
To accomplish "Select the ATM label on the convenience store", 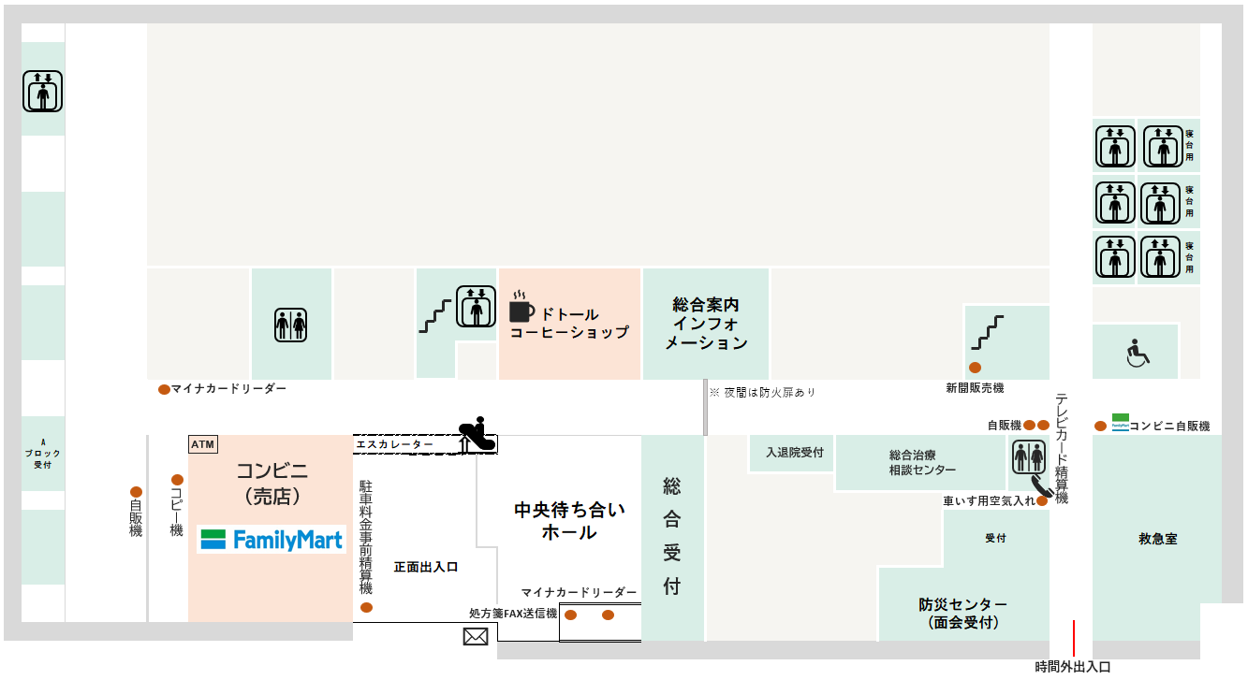I will click(202, 444).
